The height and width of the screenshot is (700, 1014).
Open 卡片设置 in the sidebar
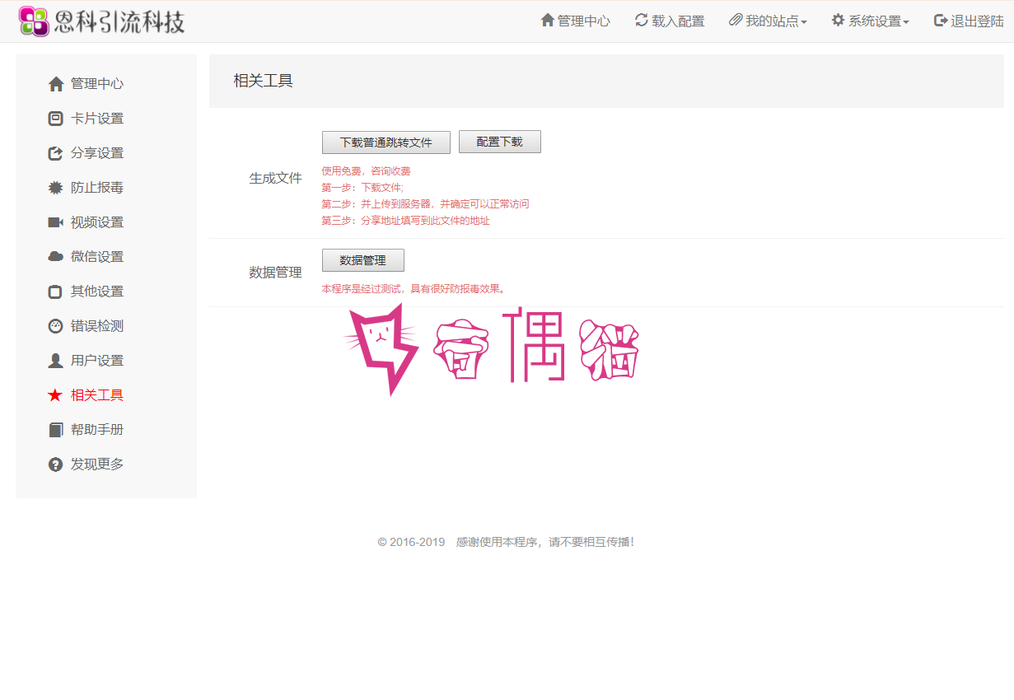(97, 119)
